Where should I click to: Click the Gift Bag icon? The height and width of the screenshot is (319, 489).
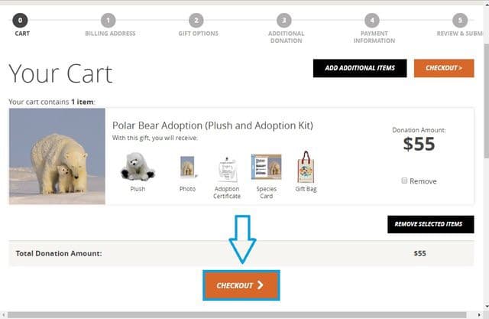306,167
